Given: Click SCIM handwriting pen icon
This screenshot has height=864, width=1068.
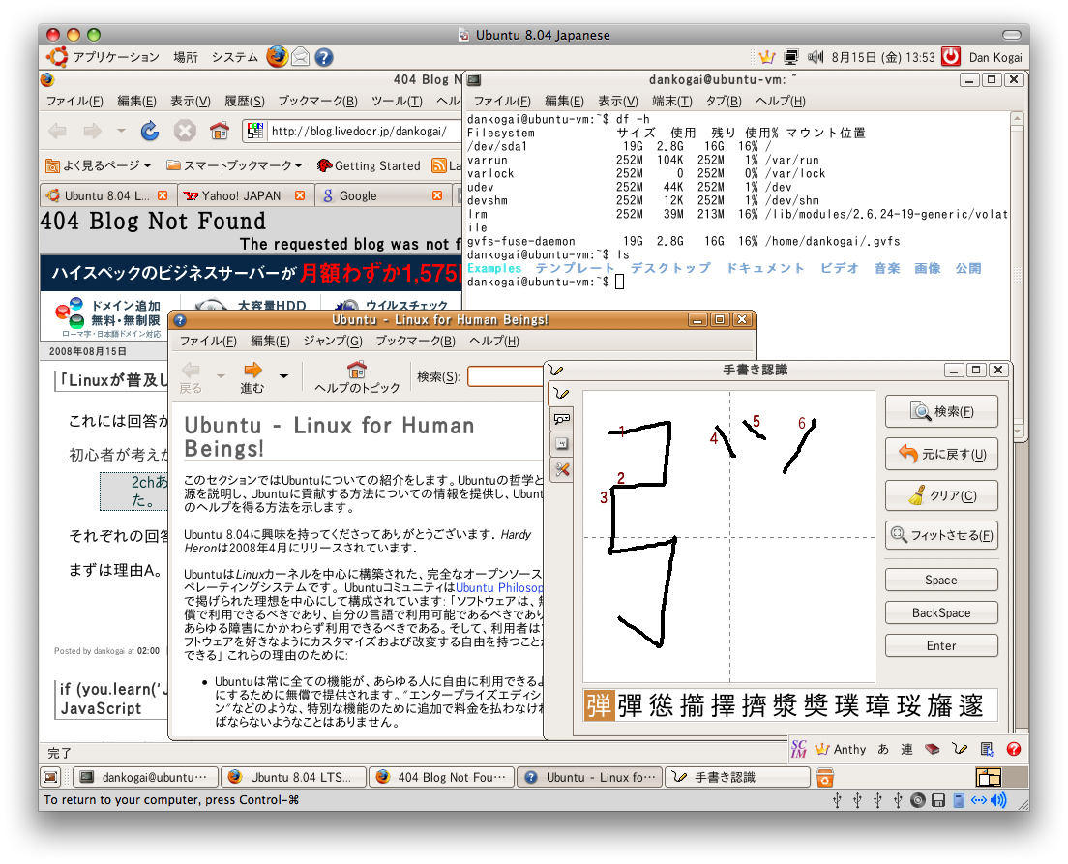Looking at the screenshot, I should (960, 749).
